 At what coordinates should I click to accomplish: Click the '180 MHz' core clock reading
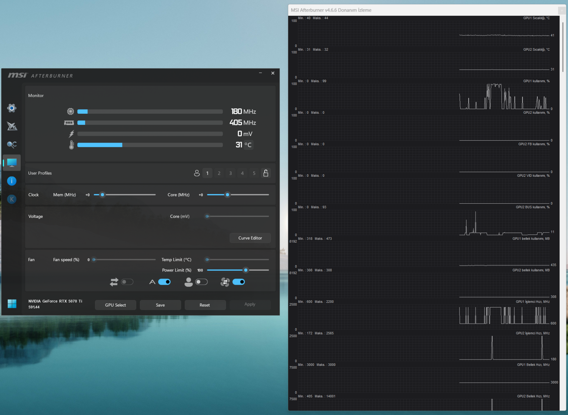pyautogui.click(x=243, y=111)
